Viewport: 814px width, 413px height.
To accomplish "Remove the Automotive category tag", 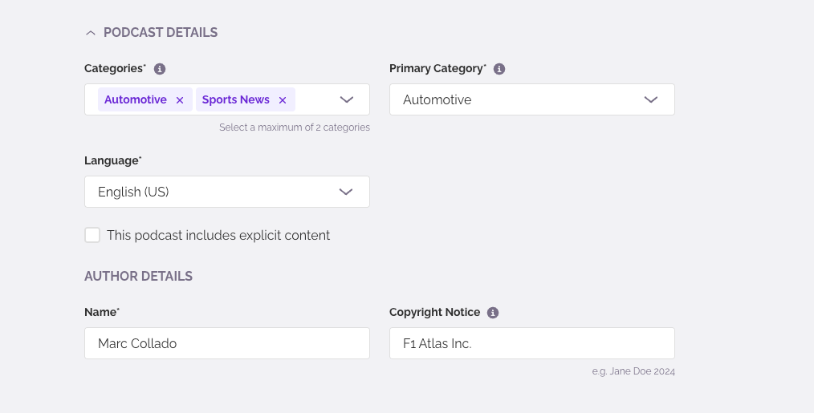I will [180, 100].
